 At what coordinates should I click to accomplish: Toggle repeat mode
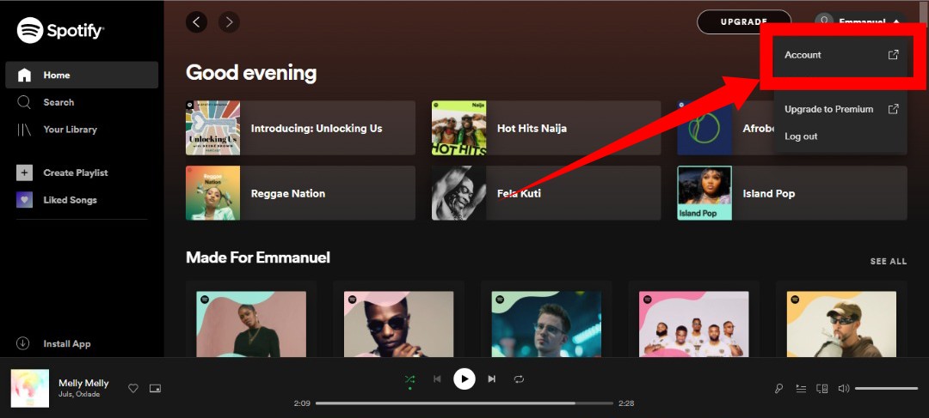(x=519, y=379)
